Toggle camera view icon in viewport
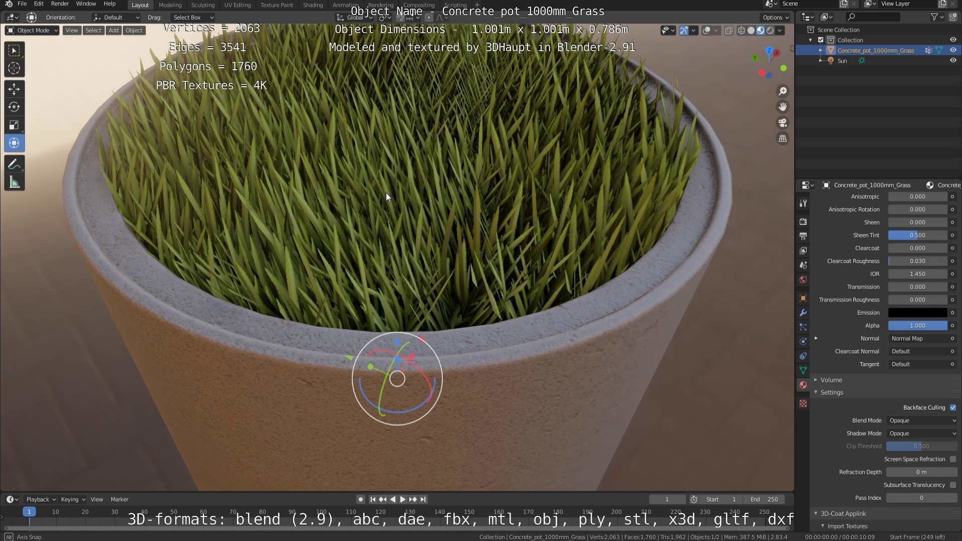This screenshot has height=541, width=962. pyautogui.click(x=782, y=123)
